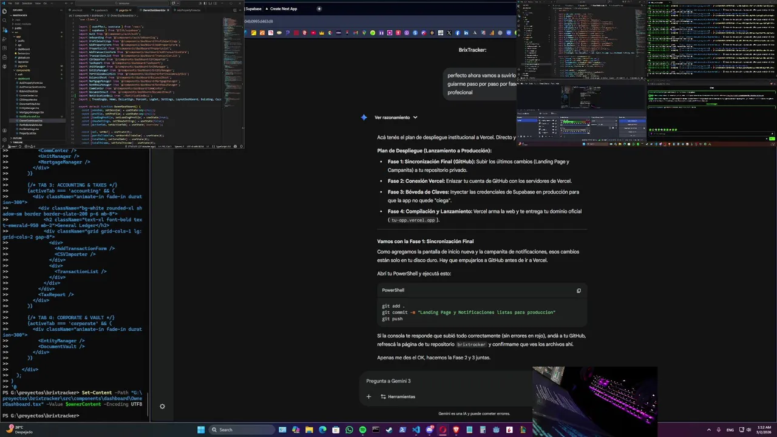Open the X (Twitter) bookmark icon
777x437 pixels.
click(449, 33)
